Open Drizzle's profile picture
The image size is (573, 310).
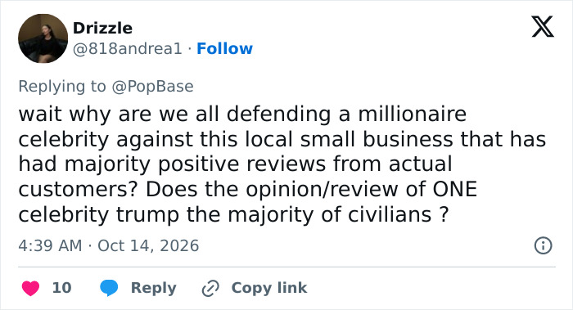43,38
